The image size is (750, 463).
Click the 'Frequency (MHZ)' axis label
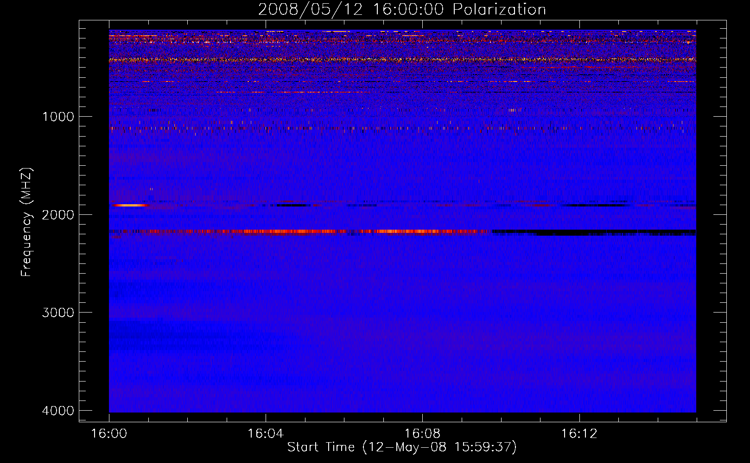click(x=27, y=222)
